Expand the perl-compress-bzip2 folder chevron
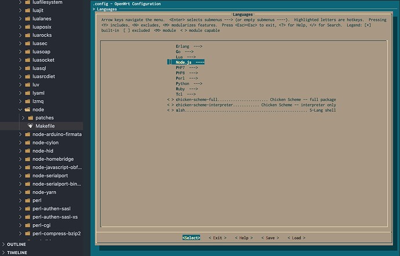 pos(20,233)
